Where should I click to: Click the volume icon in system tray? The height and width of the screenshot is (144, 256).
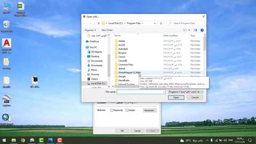(225, 140)
